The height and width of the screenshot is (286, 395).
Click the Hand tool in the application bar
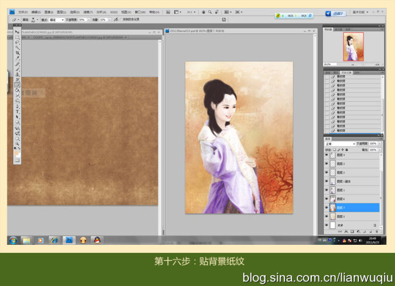(203, 12)
